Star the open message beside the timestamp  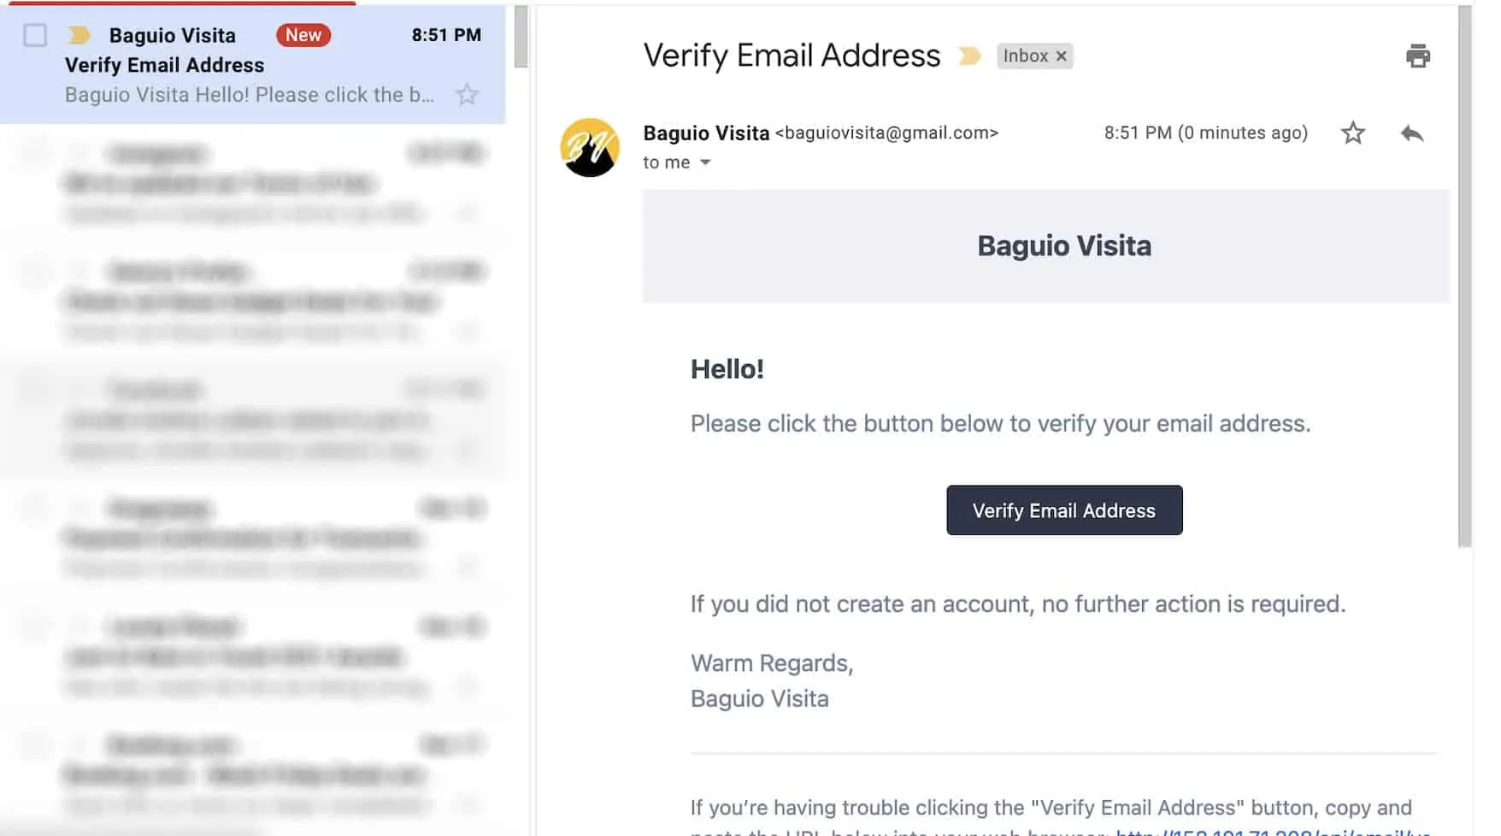tap(1352, 133)
